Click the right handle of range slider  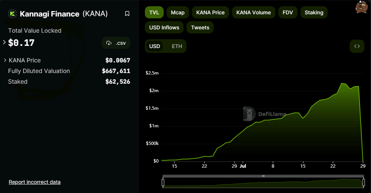click(363, 182)
